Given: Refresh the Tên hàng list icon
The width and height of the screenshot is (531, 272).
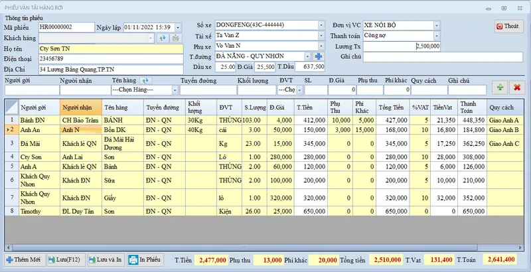Looking at the screenshot, I should coord(145,80).
